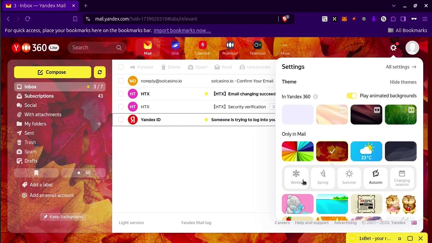Select the Changing seasons option
This screenshot has width=432, height=243.
(402, 178)
